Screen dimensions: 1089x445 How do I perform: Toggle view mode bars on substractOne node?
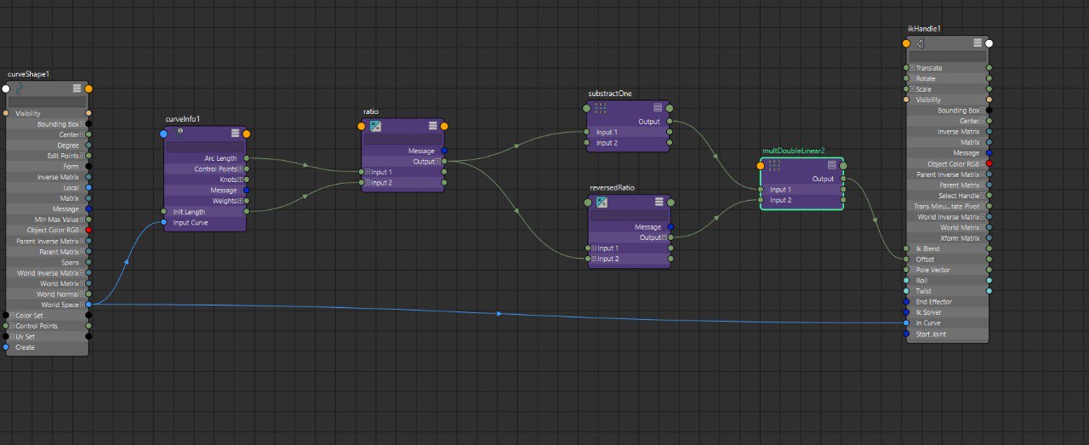(x=658, y=108)
